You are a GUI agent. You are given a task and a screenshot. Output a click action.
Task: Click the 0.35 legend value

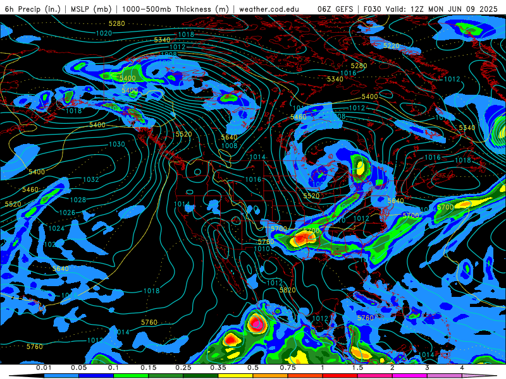tap(218, 368)
